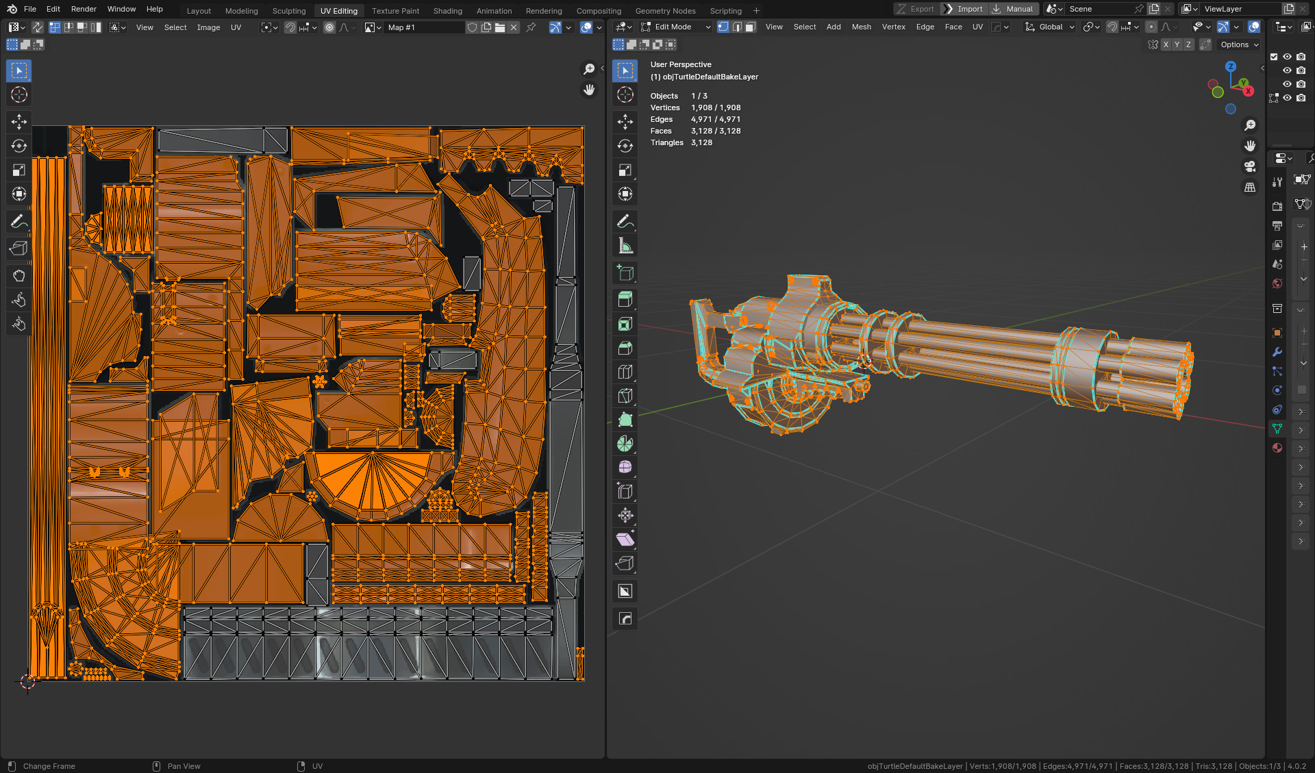Screen dimensions: 1315x773
Task: Click the Map #1 image name field
Action: [423, 27]
